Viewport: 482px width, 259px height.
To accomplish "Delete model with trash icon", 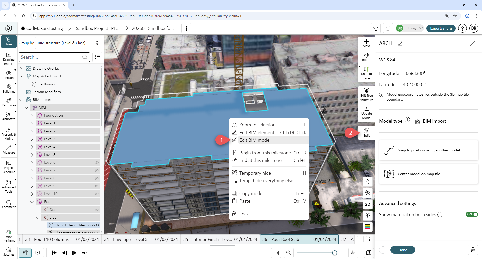I will coord(473,250).
